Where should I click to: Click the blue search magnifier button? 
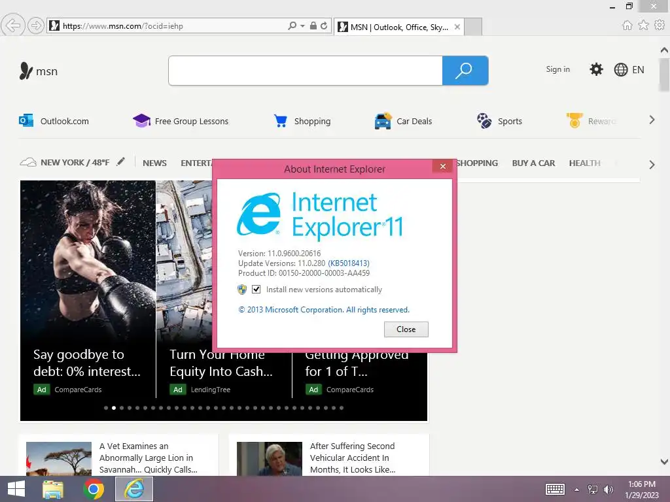[465, 71]
